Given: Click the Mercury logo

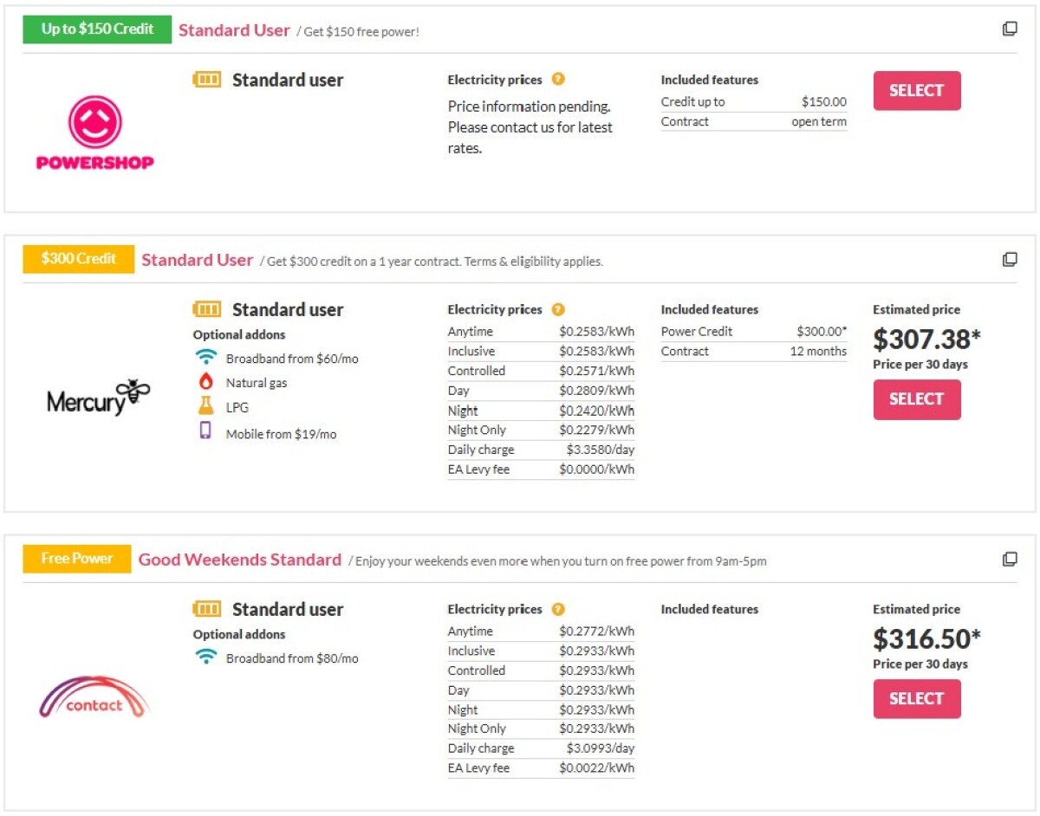Looking at the screenshot, I should coord(98,398).
